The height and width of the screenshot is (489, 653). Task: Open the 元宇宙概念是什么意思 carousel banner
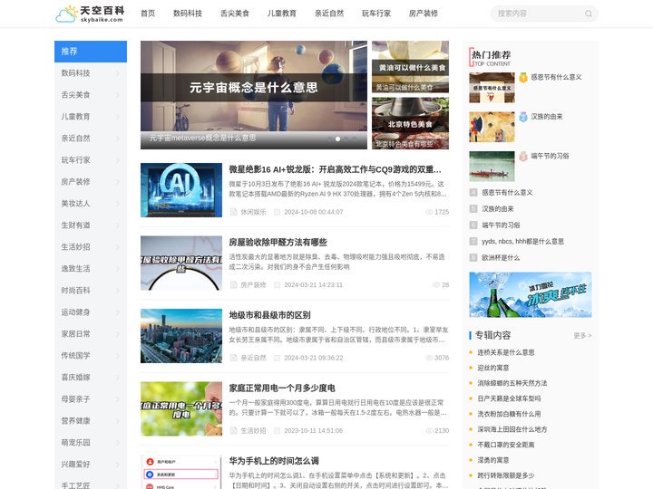[254, 95]
